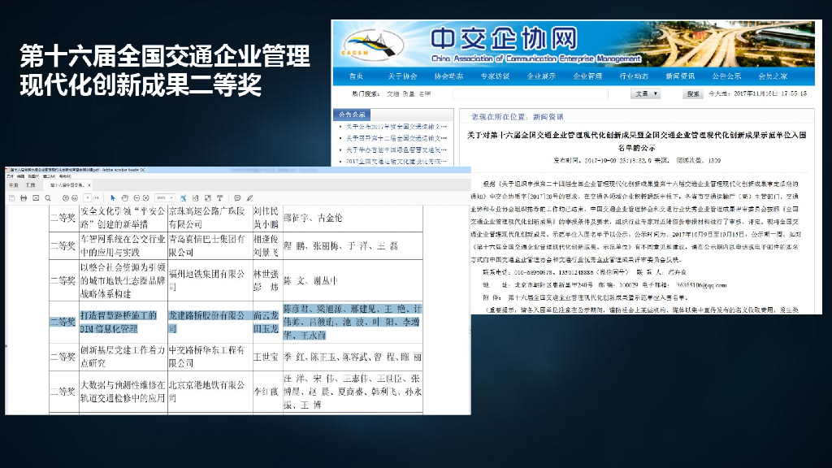Click highlighted cell 打造智慧路桥施工的BIM信息化管理
This screenshot has width=832, height=468.
(x=123, y=322)
